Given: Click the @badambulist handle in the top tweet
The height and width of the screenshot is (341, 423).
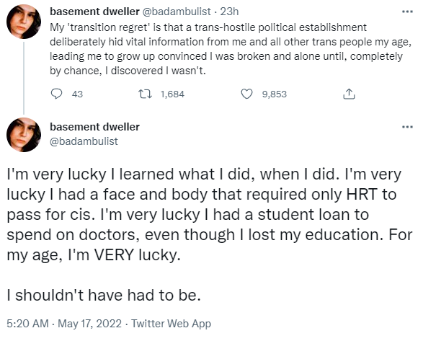Looking at the screenshot, I should 177,12.
